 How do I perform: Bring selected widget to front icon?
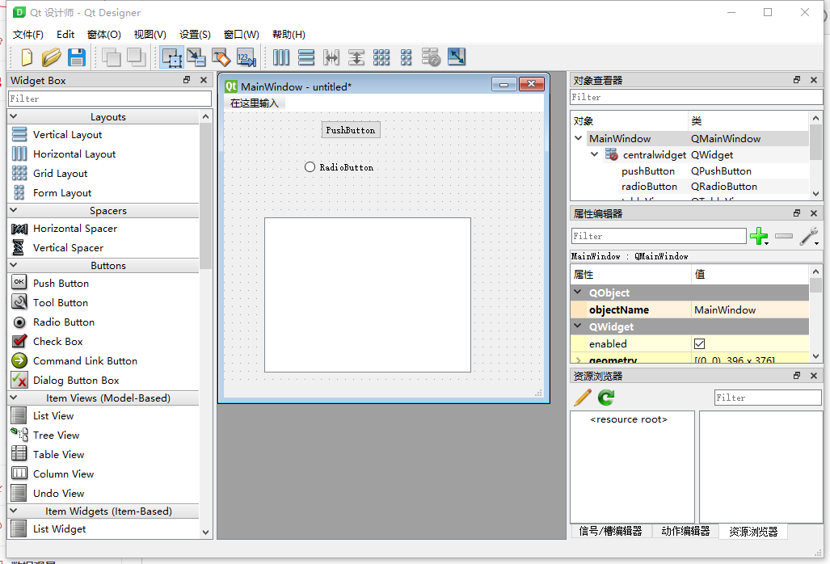(137, 57)
